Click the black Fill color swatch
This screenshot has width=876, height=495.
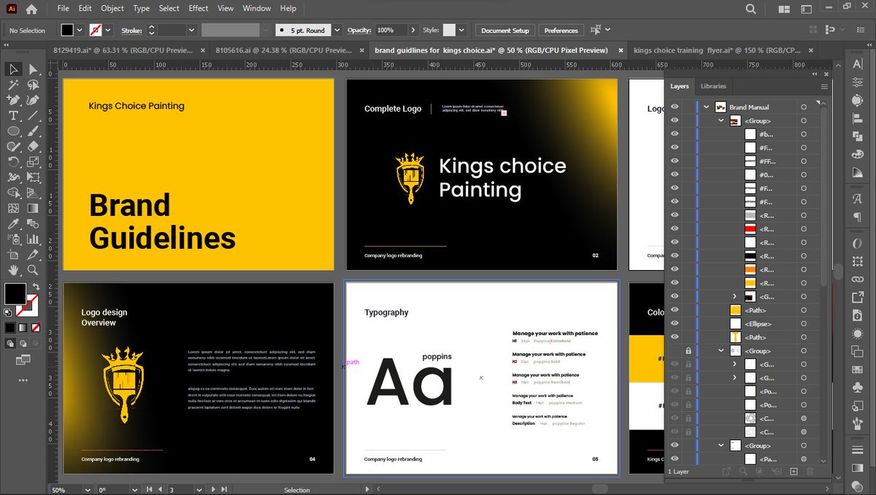click(x=15, y=293)
